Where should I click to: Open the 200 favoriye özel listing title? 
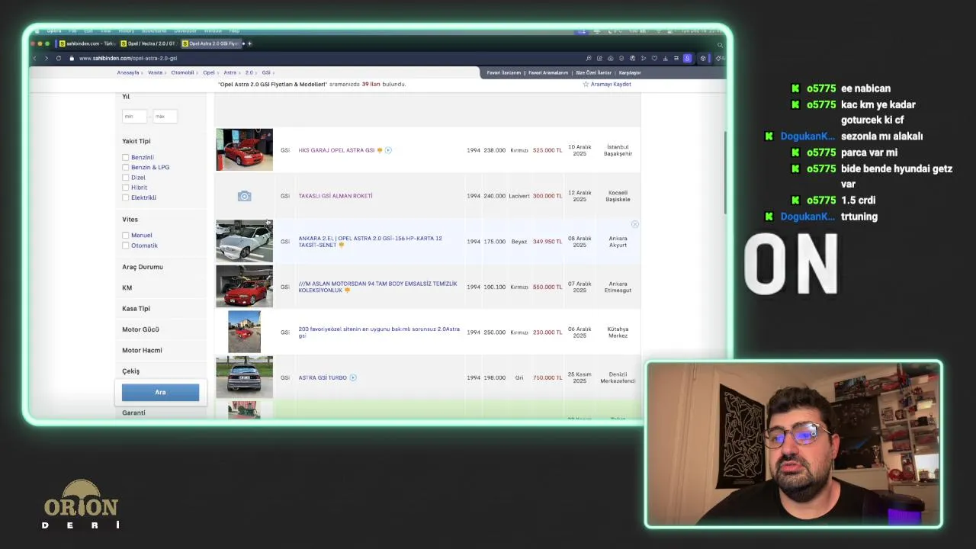(379, 332)
